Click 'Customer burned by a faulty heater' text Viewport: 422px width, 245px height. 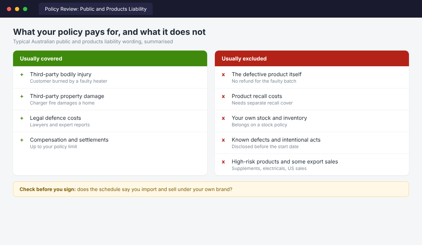click(x=68, y=81)
